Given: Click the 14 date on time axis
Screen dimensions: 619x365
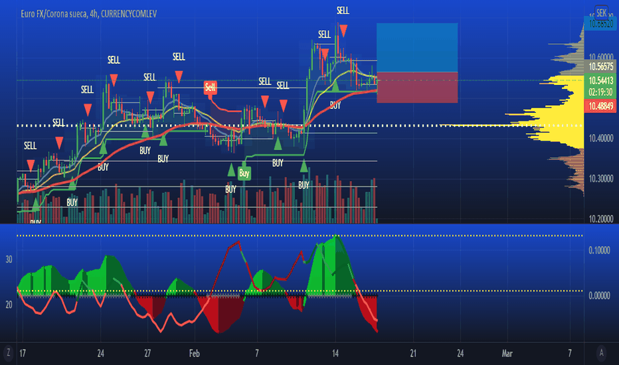Looking at the screenshot, I should tap(335, 353).
